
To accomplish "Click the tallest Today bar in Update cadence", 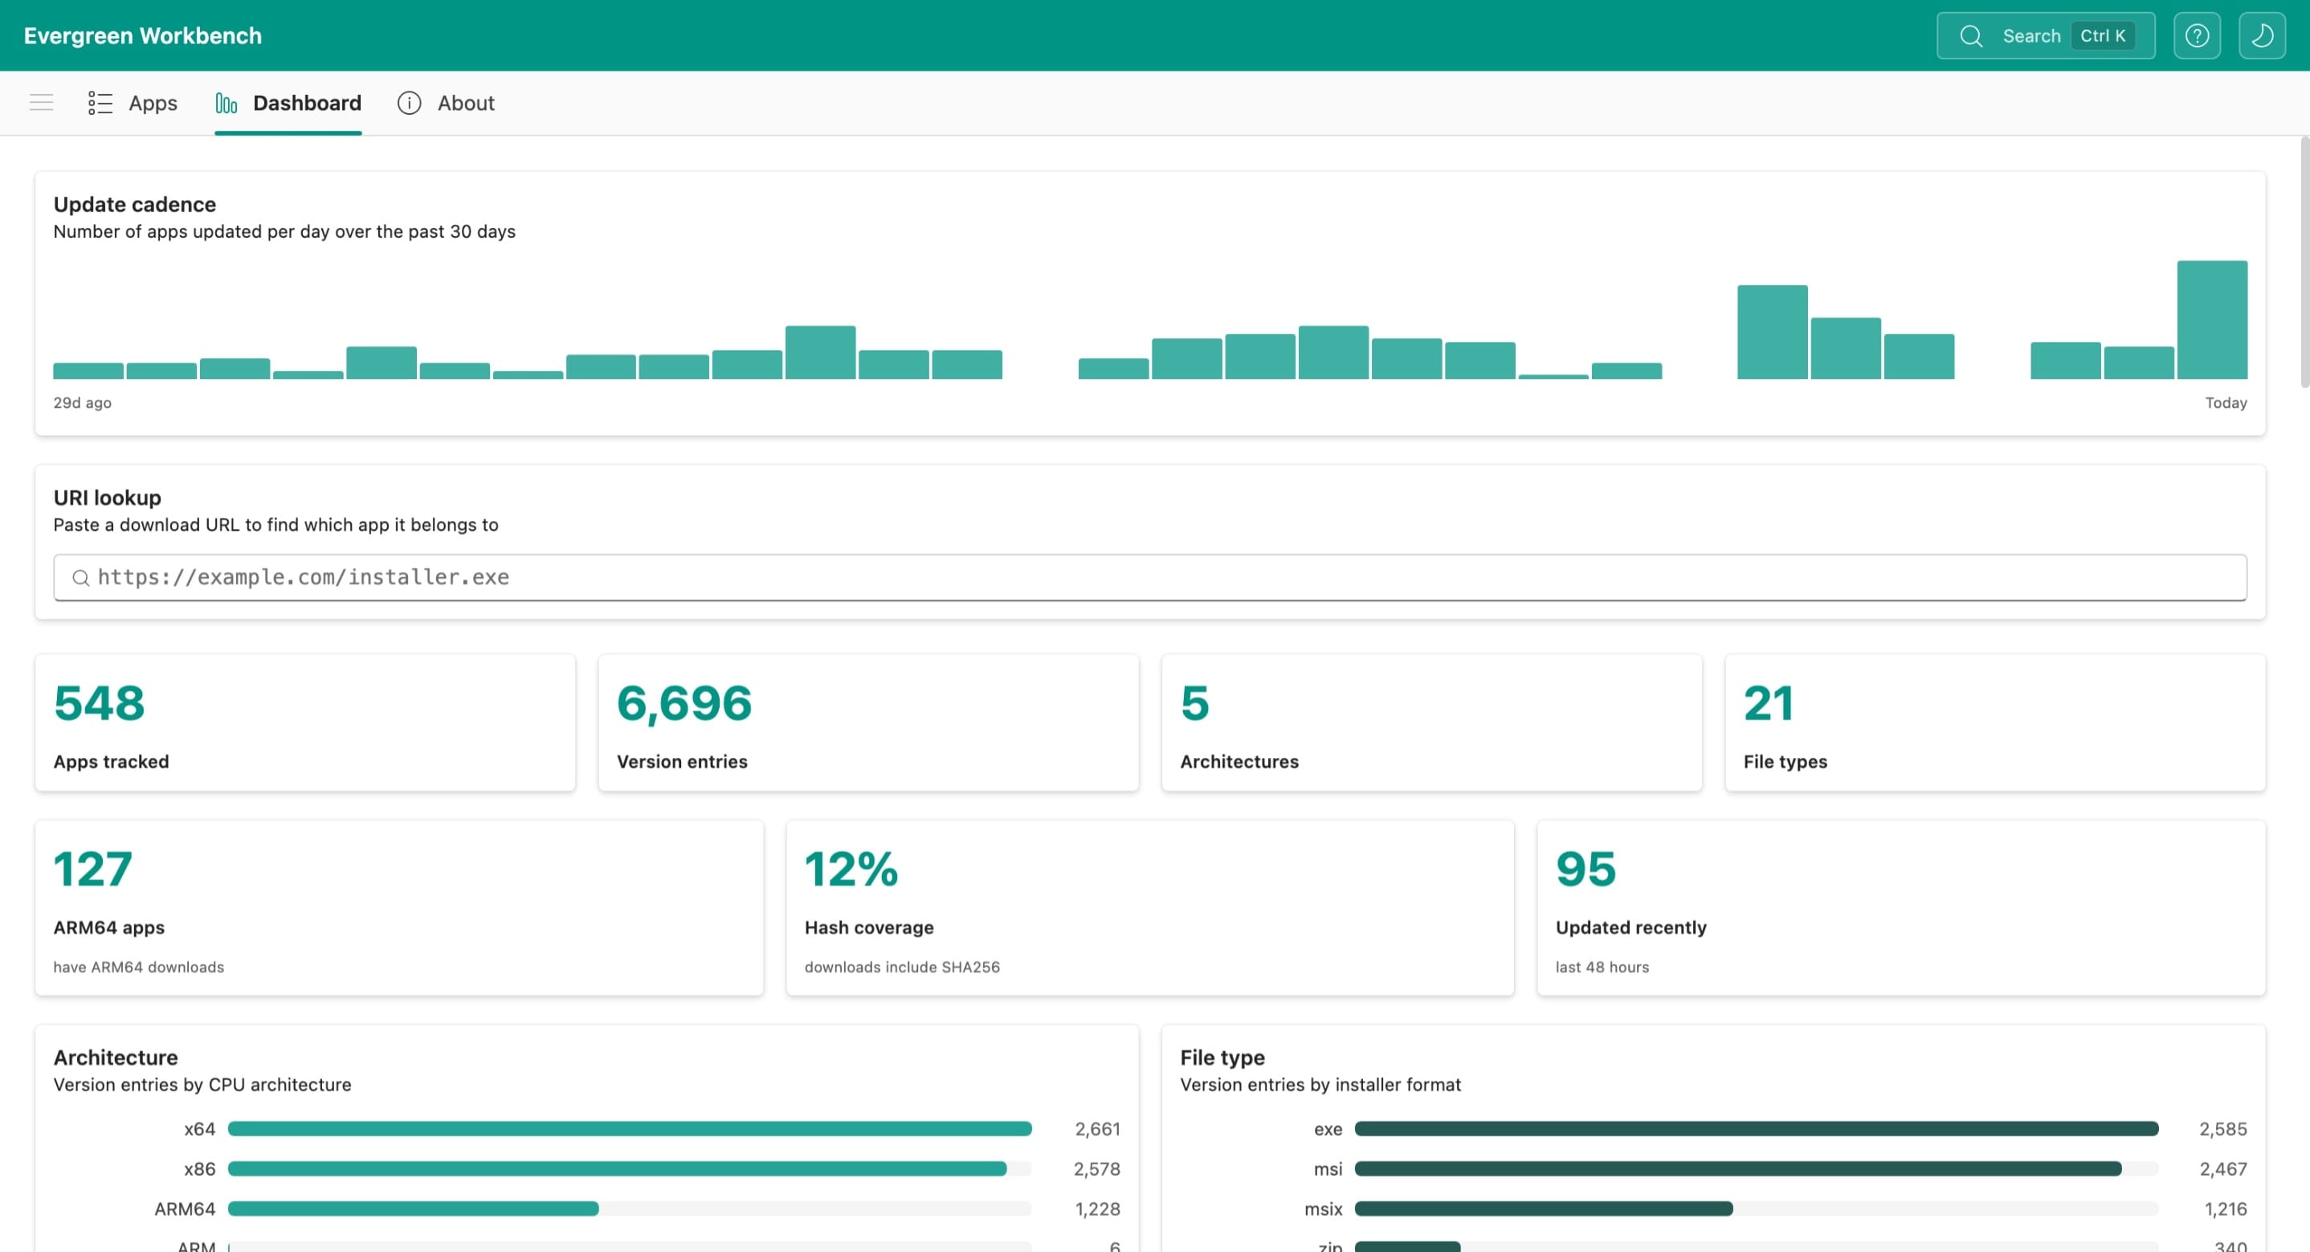I will 2212,320.
